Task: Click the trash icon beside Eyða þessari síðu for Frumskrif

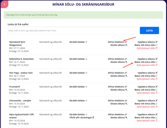Action: click(x=157, y=93)
